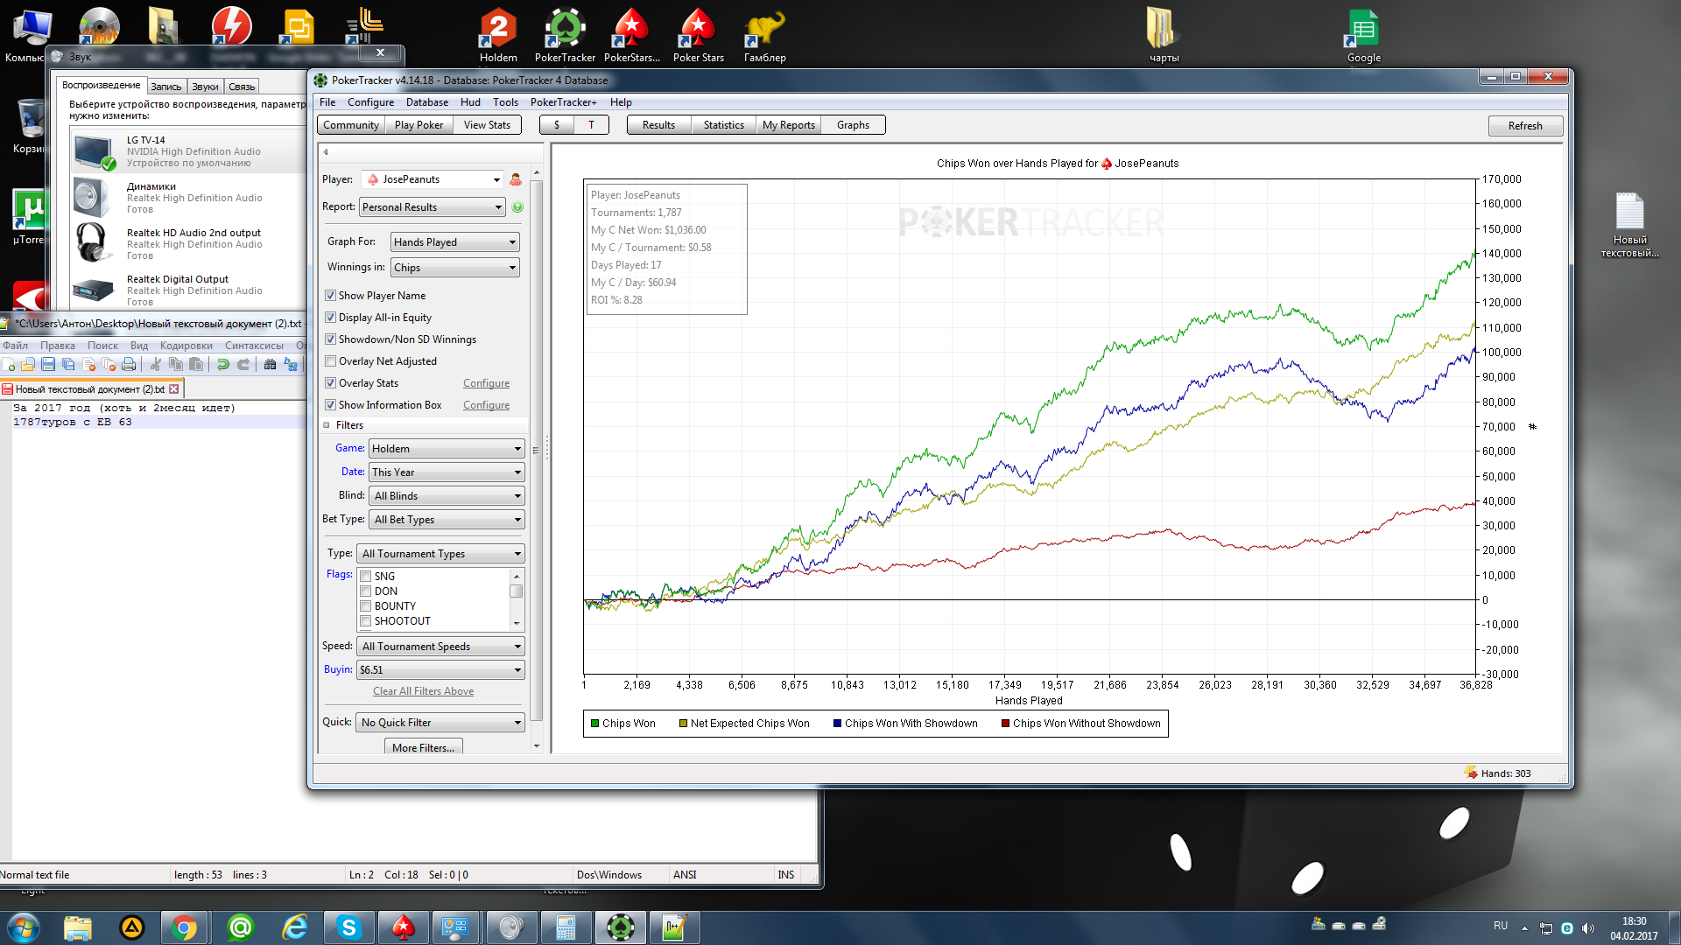This screenshot has width=1681, height=945.
Task: Open the Database menu
Action: coord(426,102)
